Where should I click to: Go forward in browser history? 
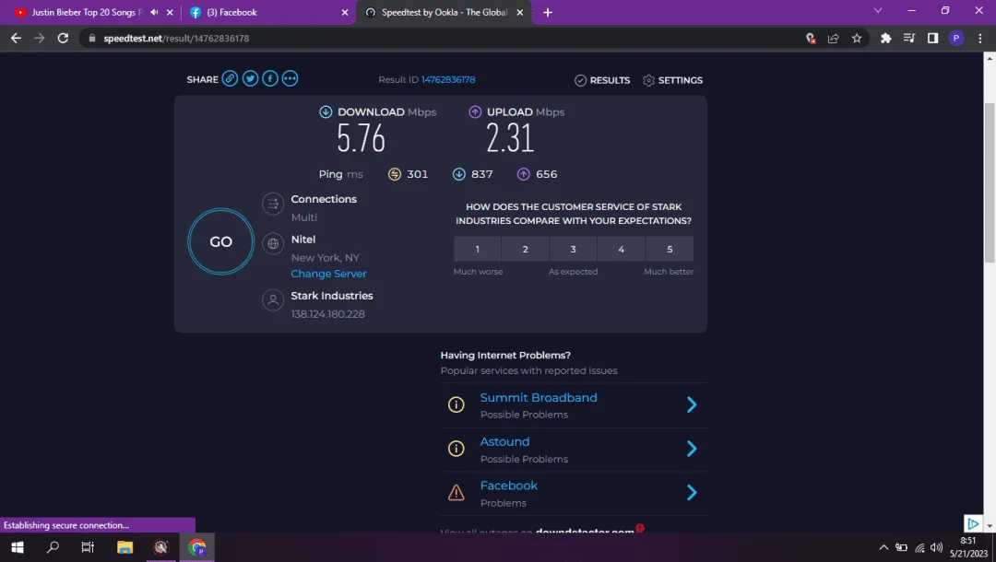tap(40, 38)
